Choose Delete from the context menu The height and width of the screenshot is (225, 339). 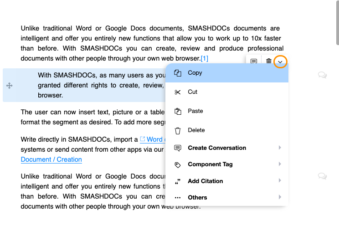tap(227, 130)
